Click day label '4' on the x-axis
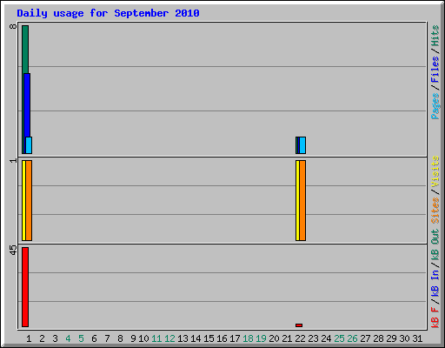445x348 pixels. tap(68, 338)
